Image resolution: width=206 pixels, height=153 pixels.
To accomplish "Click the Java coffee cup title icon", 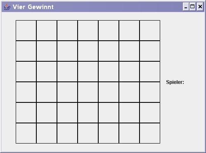I will tap(7, 7).
